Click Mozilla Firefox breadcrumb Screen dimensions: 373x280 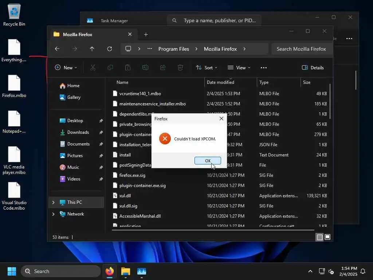pos(220,49)
